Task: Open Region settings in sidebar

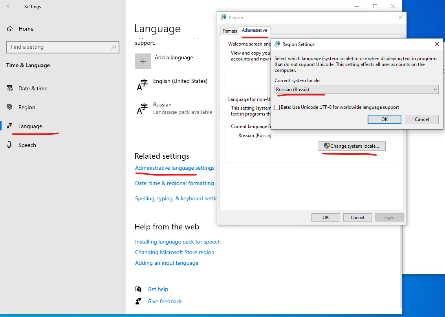Action: click(x=21, y=107)
